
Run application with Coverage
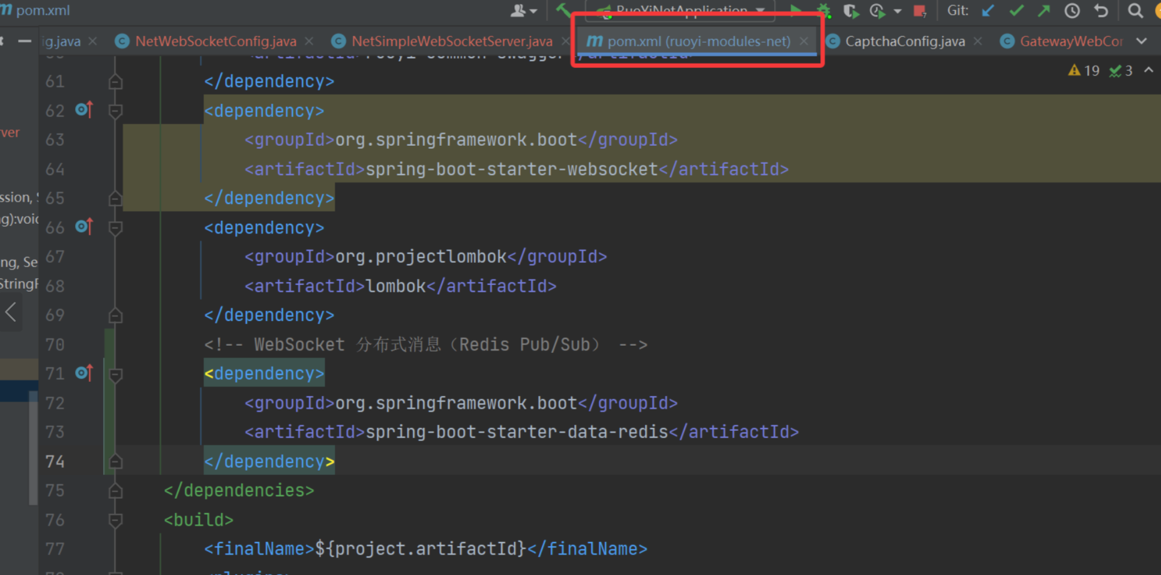(x=850, y=11)
